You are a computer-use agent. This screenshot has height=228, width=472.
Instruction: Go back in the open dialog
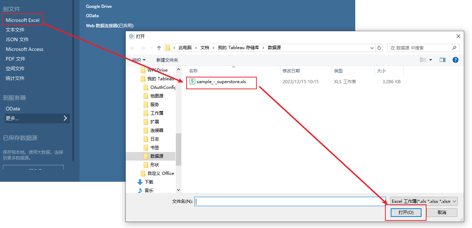pyautogui.click(x=133, y=48)
